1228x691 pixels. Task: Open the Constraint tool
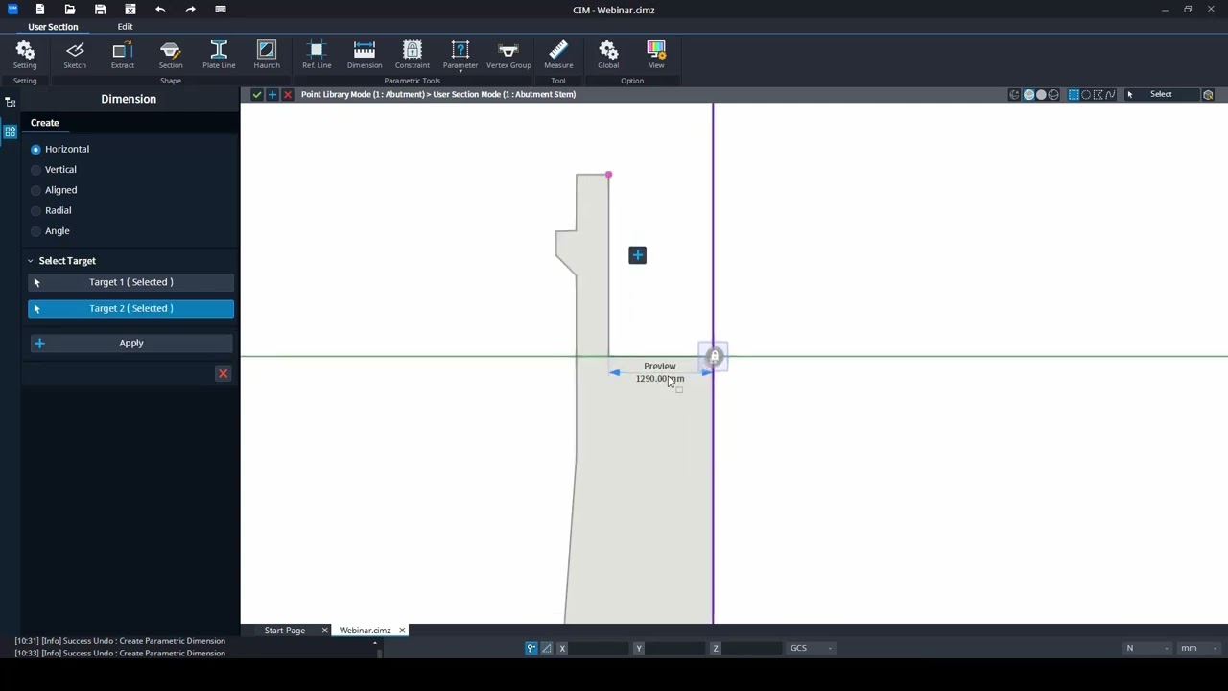413,55
